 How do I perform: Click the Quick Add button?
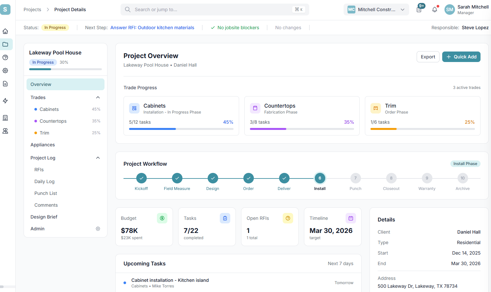pyautogui.click(x=461, y=57)
